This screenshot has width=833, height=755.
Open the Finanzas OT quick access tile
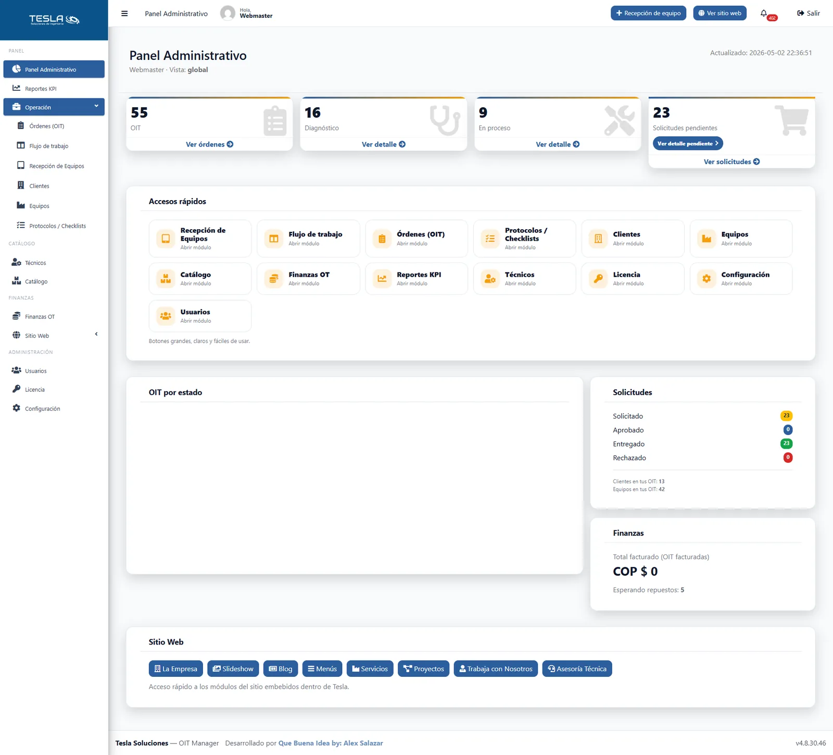tap(308, 279)
